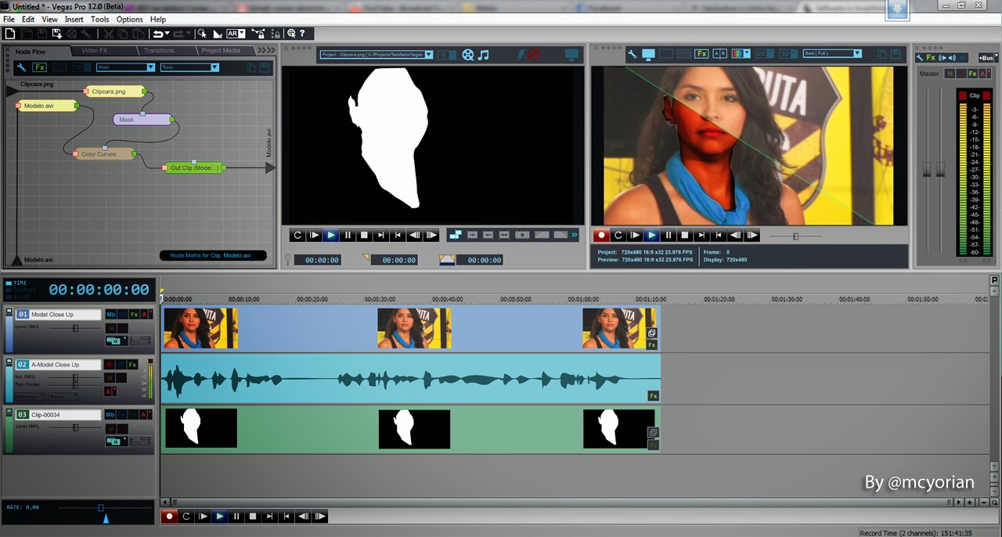Screen dimensions: 1002x537
Task: Mute the Model Close Up video track
Action: [110, 328]
